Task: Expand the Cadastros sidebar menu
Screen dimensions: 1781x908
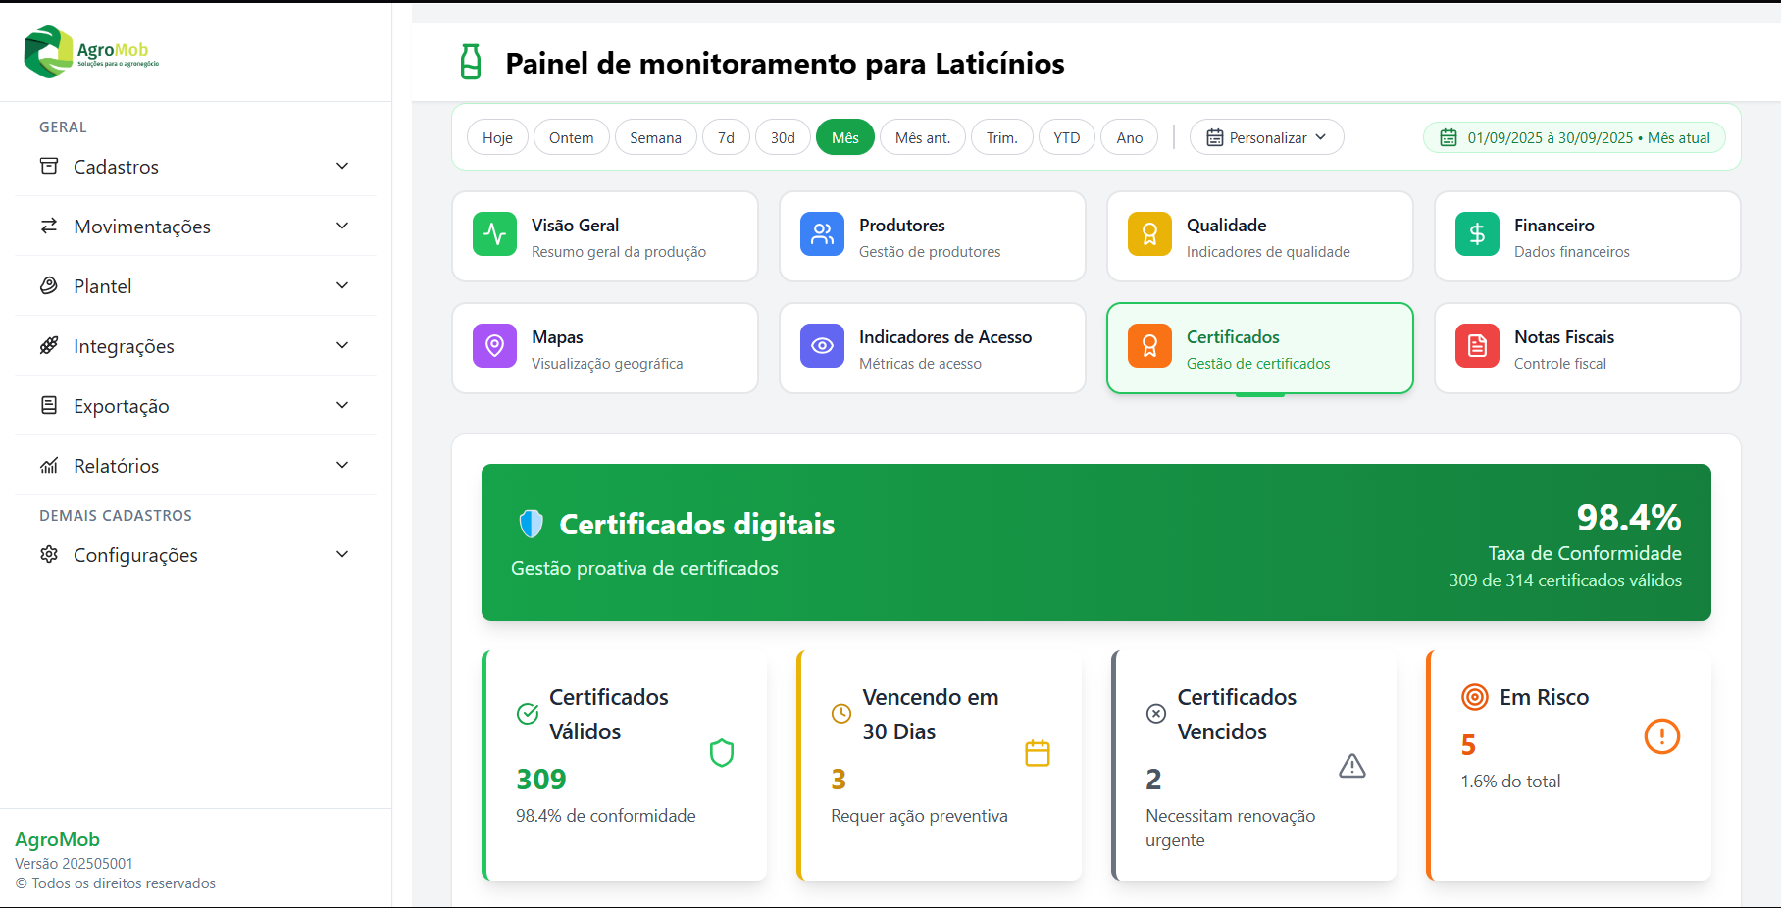Action: click(x=195, y=167)
